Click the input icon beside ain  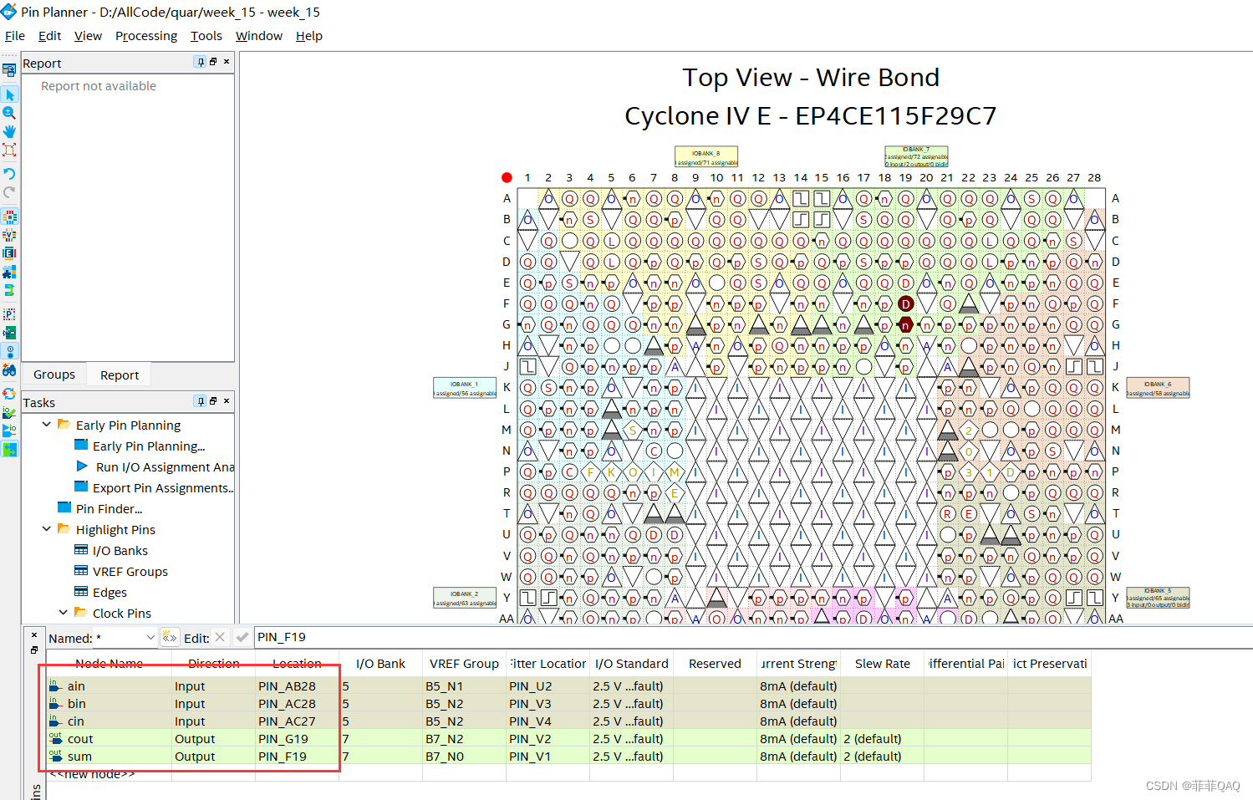point(55,685)
